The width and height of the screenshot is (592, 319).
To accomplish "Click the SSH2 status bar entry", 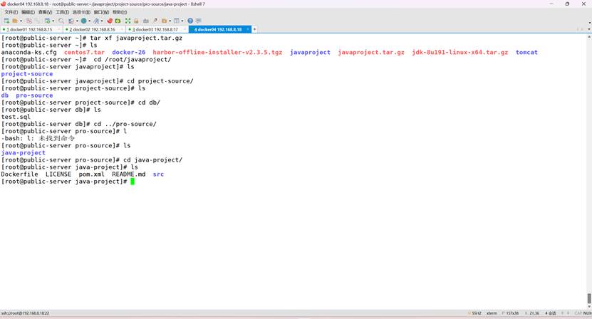I will coord(476,313).
